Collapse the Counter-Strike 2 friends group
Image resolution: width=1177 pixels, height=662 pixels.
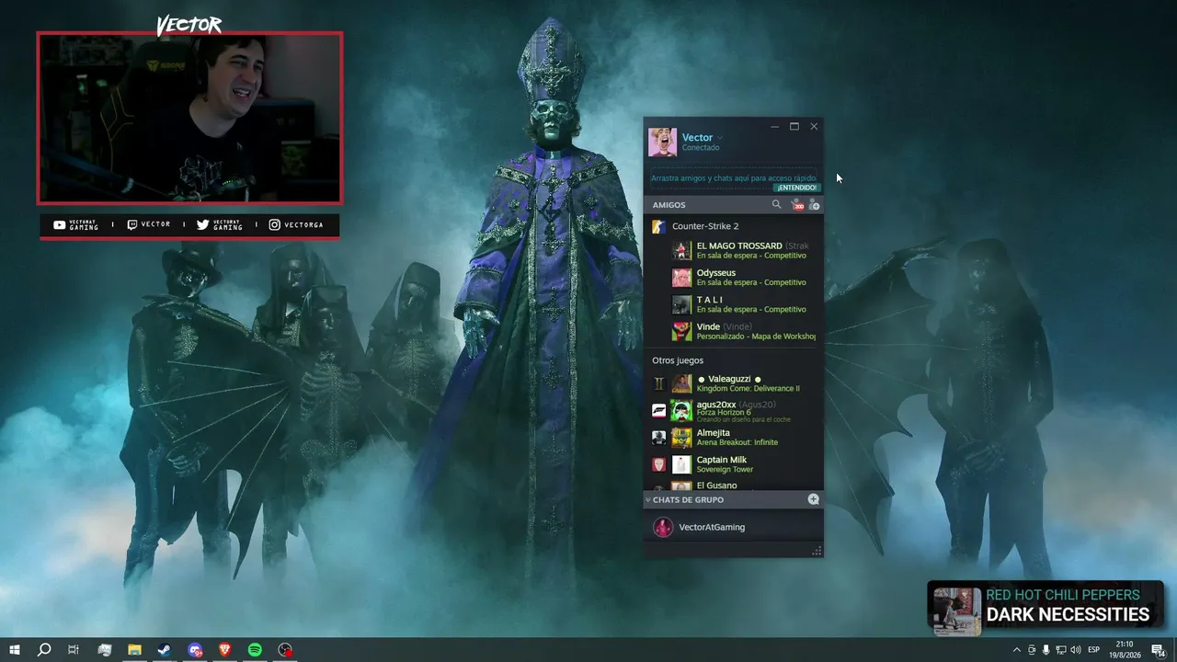click(704, 226)
